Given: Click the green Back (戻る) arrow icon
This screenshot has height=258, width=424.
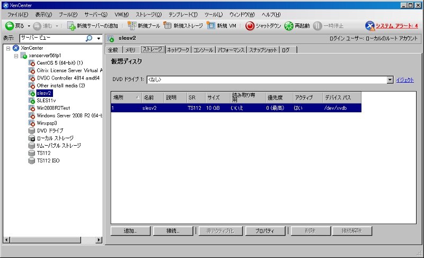Looking at the screenshot, I should coord(10,26).
